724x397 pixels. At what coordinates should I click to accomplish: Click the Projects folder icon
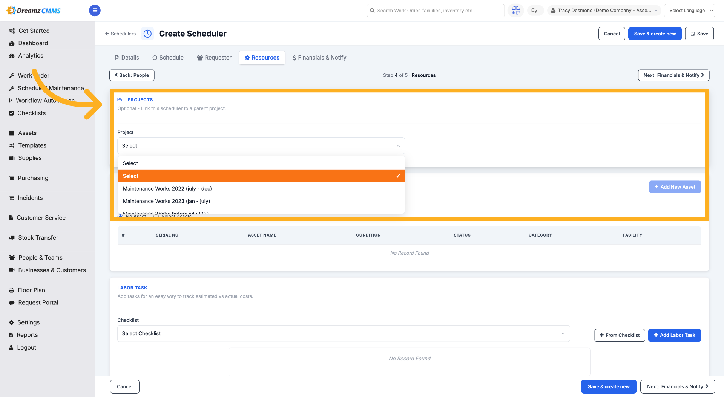(x=120, y=100)
